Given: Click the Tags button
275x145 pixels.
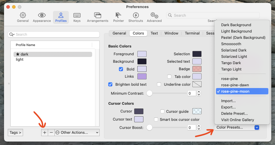Looking at the screenshot, I should [x=15, y=132].
